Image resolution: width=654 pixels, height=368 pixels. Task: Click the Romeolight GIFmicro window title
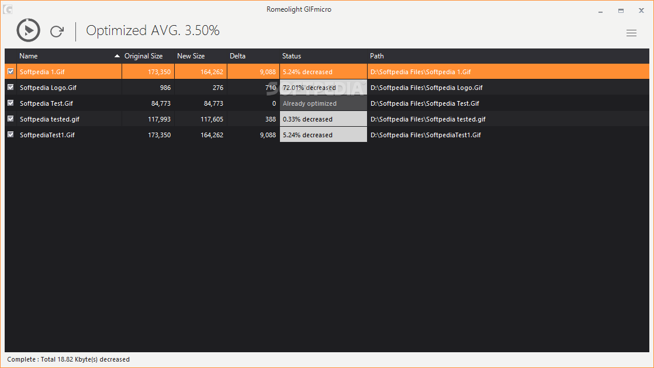299,9
